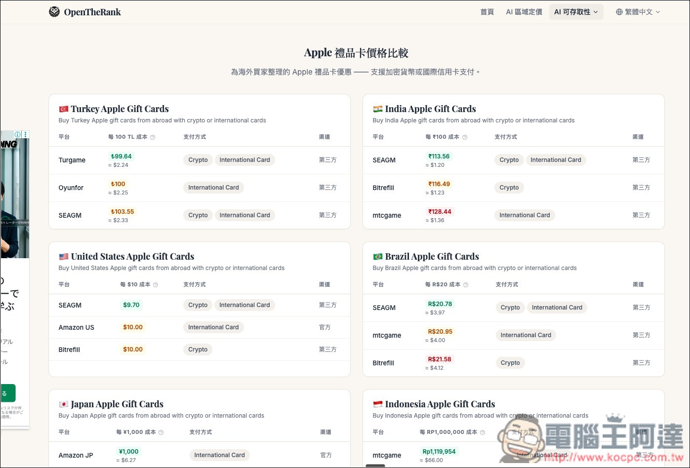Screen dimensions: 690x468
Task: Select Turgame platform row name
Action: click(x=72, y=160)
